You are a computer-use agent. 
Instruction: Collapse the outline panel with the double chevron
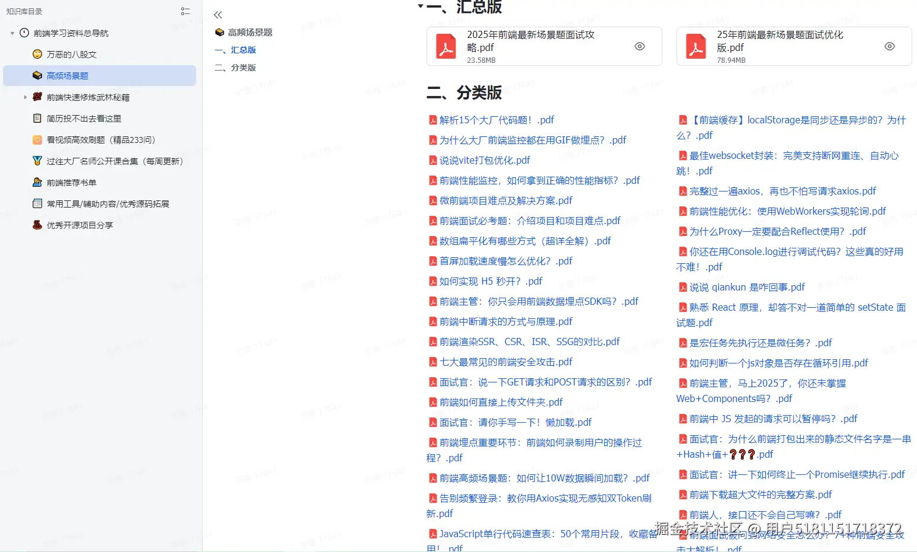(217, 15)
